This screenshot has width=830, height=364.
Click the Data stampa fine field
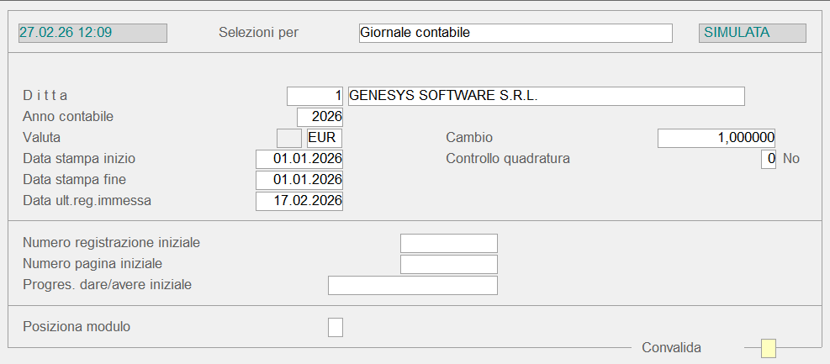(x=299, y=180)
